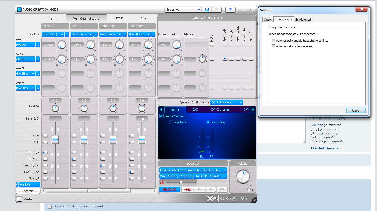Click the Rear C/Top Balance knob
Image resolution: width=377 pixels, height=211 pixels.
(142, 108)
